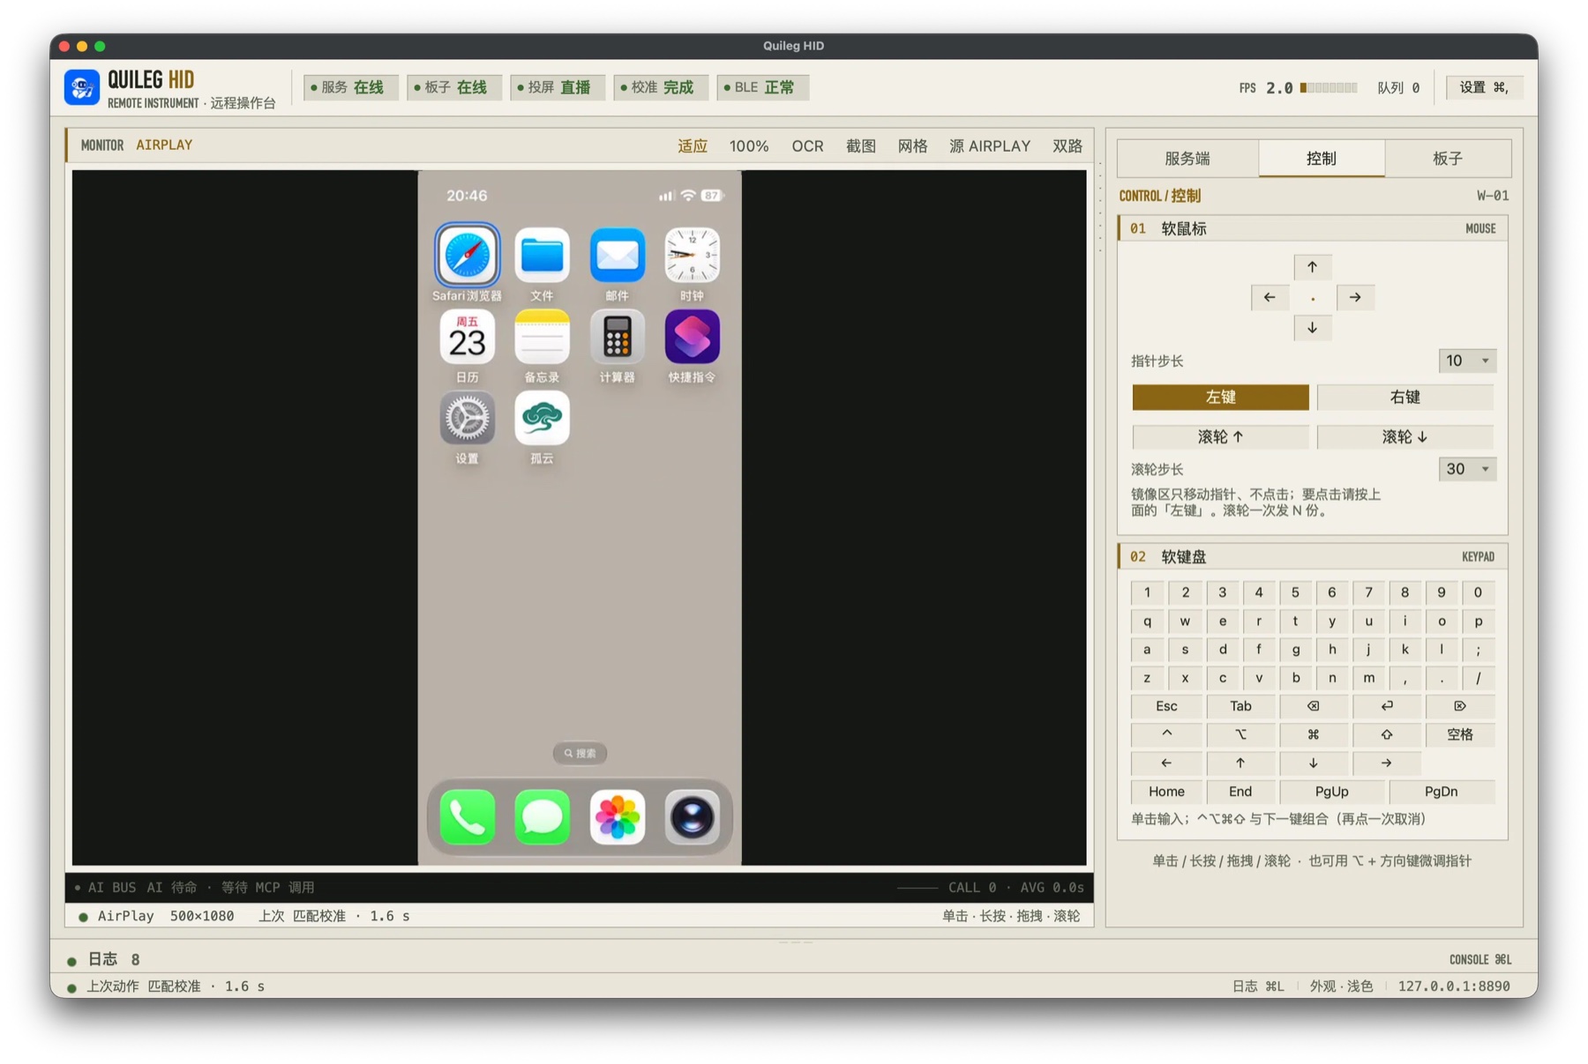Toggle the 100% zoom mode

(748, 146)
